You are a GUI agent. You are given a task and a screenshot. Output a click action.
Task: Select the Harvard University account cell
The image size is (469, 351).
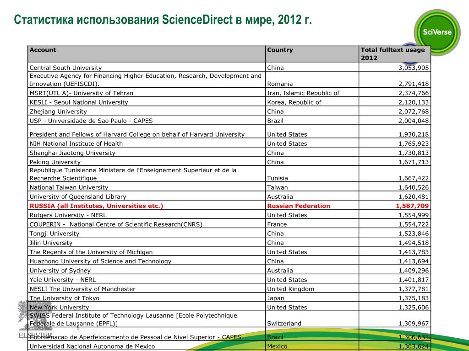coord(146,131)
